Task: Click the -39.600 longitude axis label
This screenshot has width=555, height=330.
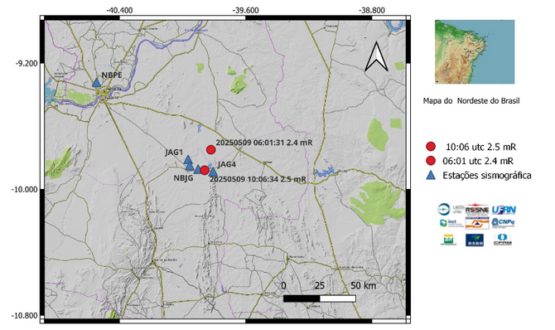Action: tap(245, 10)
